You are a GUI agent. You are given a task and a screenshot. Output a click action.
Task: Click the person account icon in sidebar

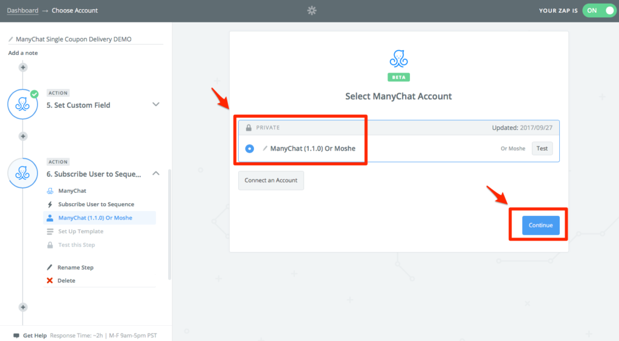pyautogui.click(x=50, y=218)
